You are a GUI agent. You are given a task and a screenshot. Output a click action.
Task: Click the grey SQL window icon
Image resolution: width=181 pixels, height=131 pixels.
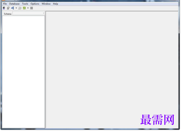coord(20,8)
